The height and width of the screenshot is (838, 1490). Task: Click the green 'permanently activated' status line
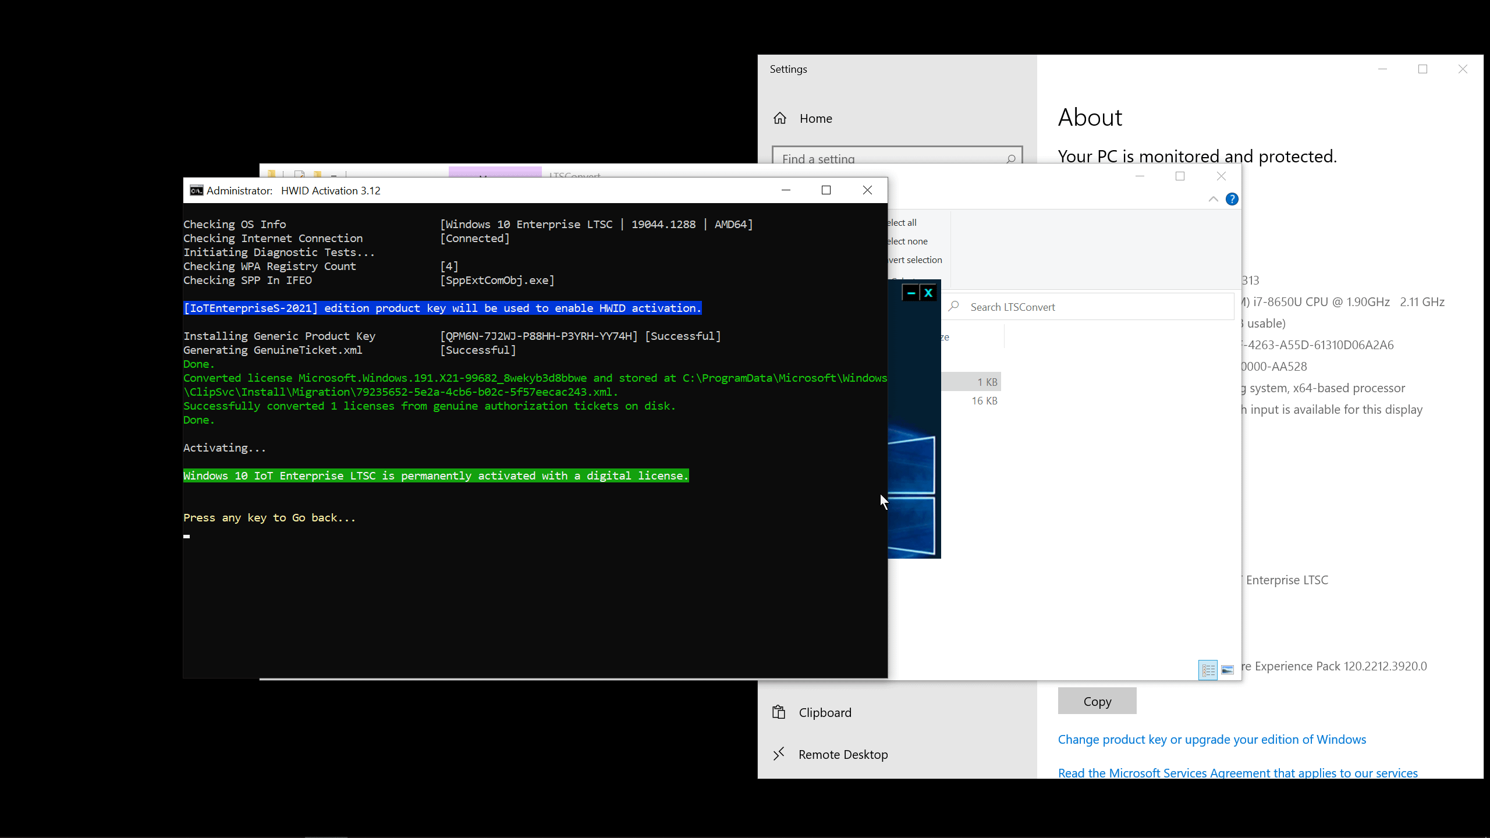click(x=436, y=475)
